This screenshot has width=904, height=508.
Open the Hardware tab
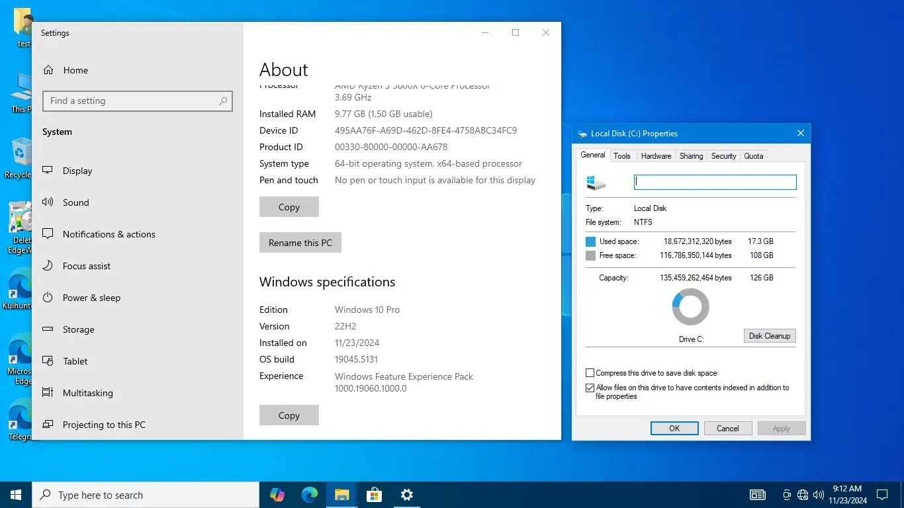656,156
